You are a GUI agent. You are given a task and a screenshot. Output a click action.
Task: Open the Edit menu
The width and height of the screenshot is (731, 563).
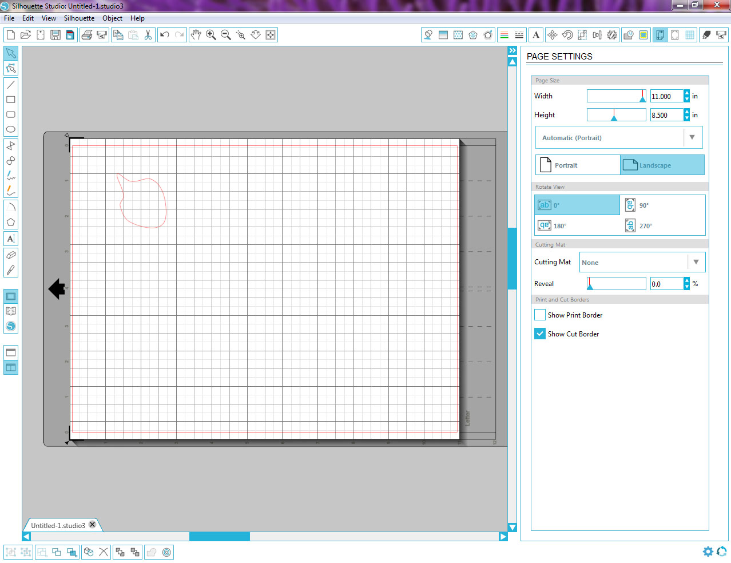click(28, 18)
